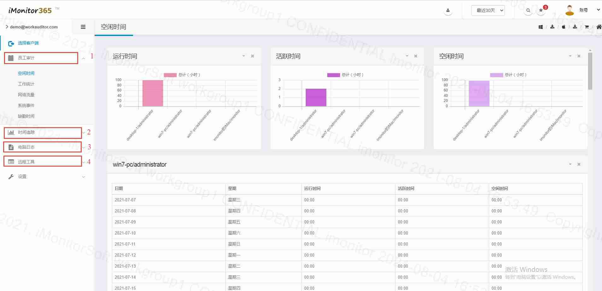This screenshot has height=291, width=602.
Task: Open the 运行时间 panel dropdown arrow
Action: coord(244,56)
